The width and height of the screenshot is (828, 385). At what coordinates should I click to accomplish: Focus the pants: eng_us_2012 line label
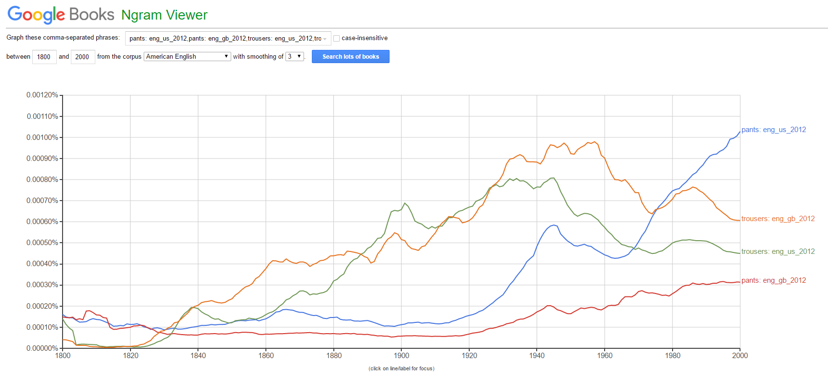pos(774,130)
